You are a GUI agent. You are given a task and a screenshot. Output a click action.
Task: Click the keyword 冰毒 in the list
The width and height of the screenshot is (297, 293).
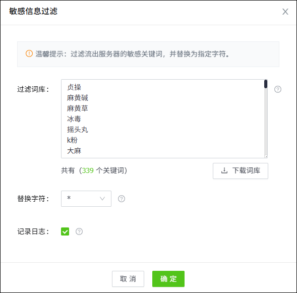click(74, 119)
